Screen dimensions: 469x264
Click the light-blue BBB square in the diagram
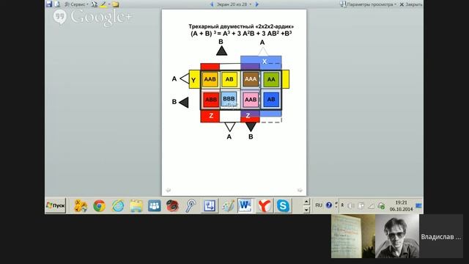coord(229,99)
